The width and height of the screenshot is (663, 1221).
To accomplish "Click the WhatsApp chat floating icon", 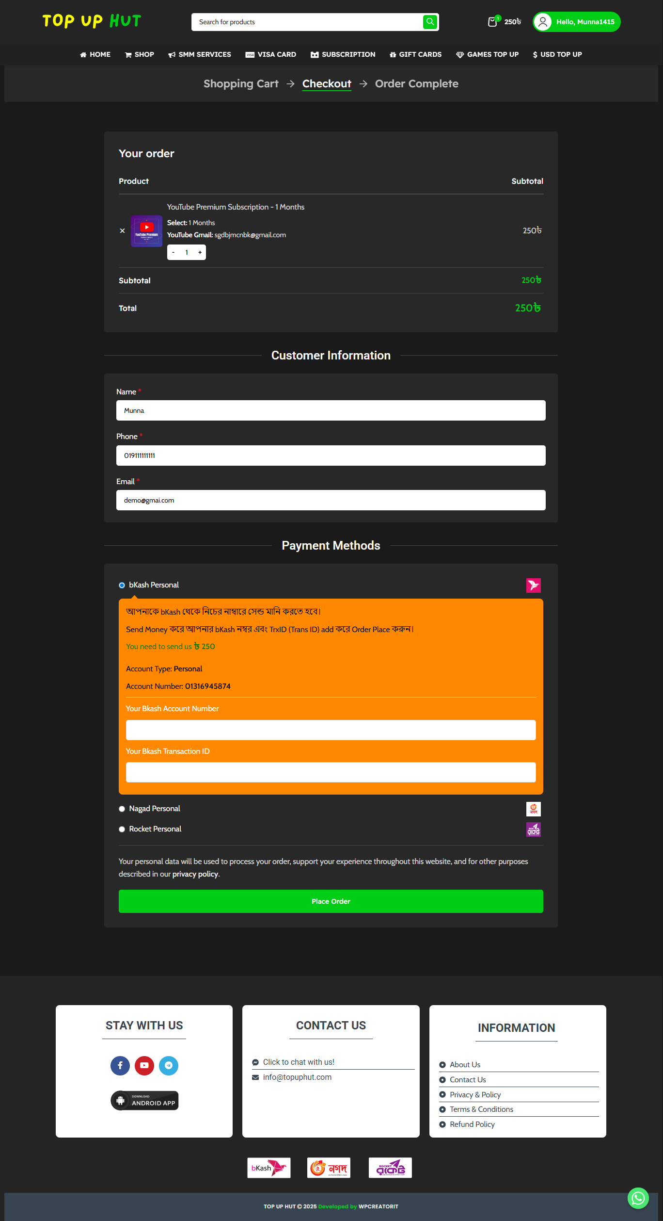I will [x=638, y=1198].
